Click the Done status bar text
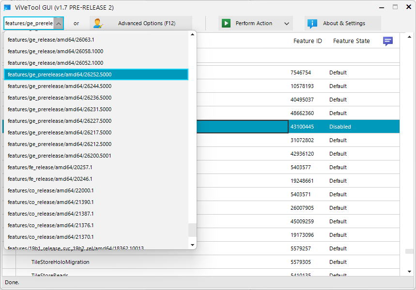The height and width of the screenshot is (290, 416). coord(12,282)
